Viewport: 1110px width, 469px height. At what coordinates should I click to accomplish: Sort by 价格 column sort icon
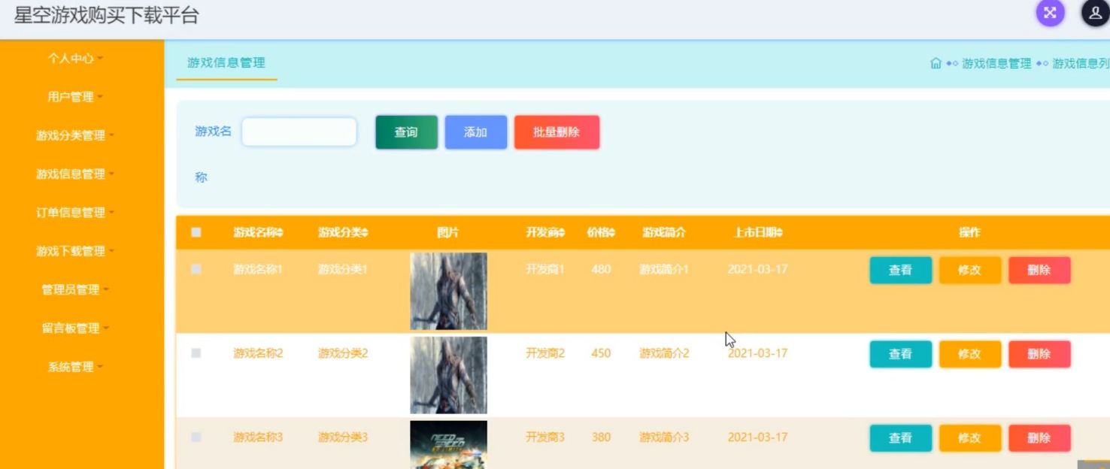point(611,233)
